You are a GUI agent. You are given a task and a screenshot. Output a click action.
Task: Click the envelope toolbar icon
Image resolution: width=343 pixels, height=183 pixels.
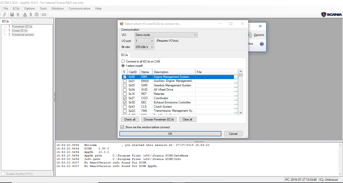[x=44, y=15]
